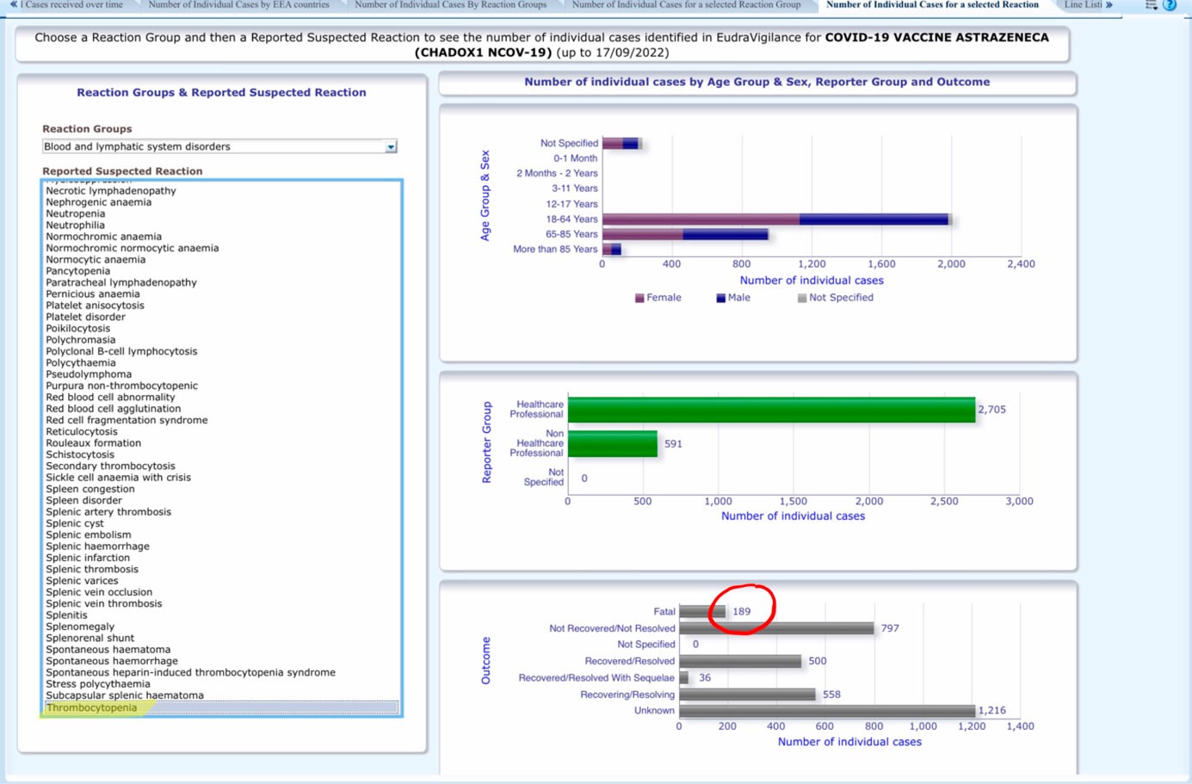The image size is (1192, 784).
Task: Select Neutropenia in the reaction list
Action: tap(76, 213)
